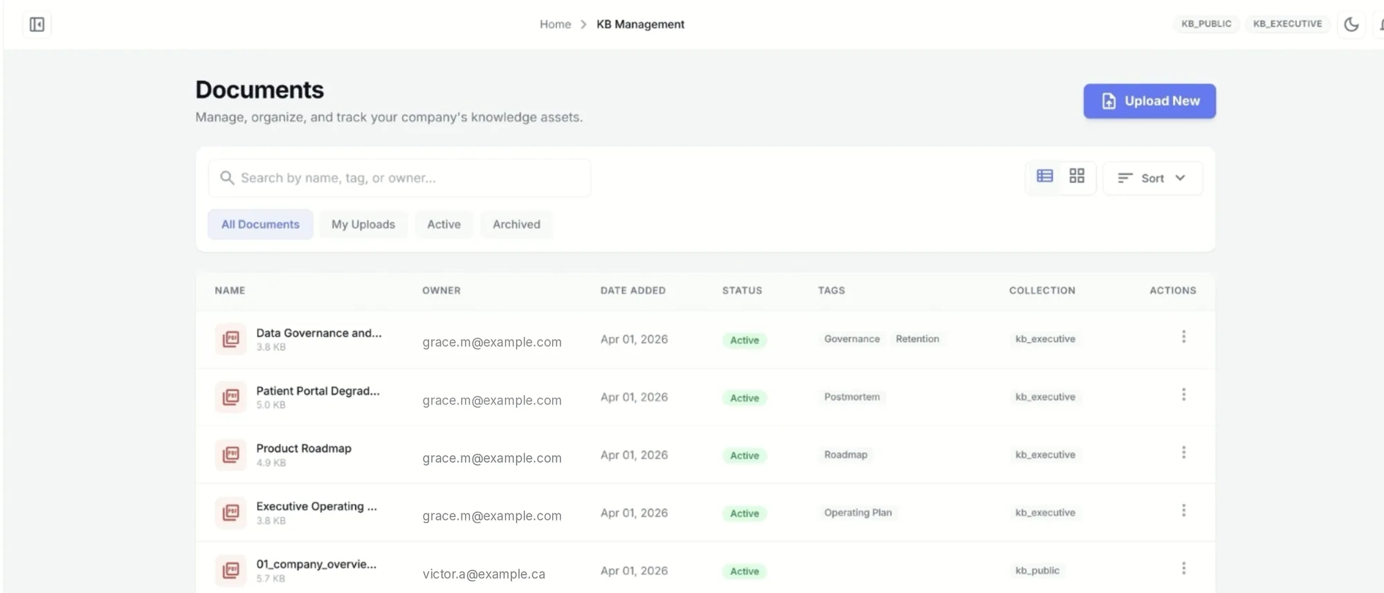Switch to list view layout
Image resolution: width=1384 pixels, height=593 pixels.
click(1045, 176)
